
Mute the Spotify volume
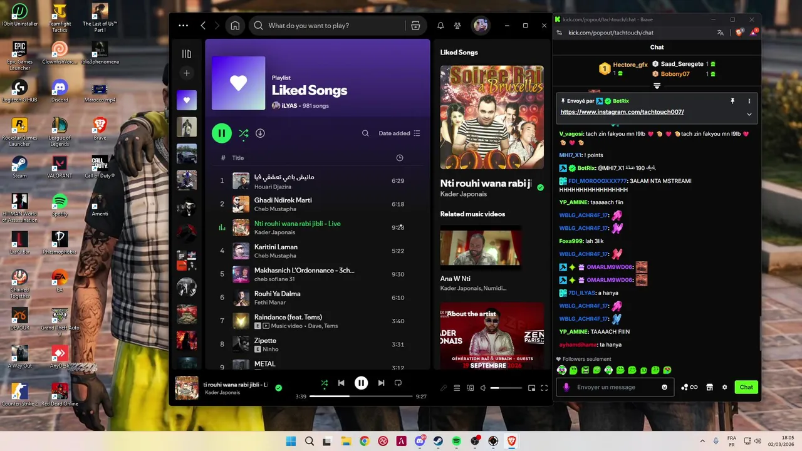[483, 388]
